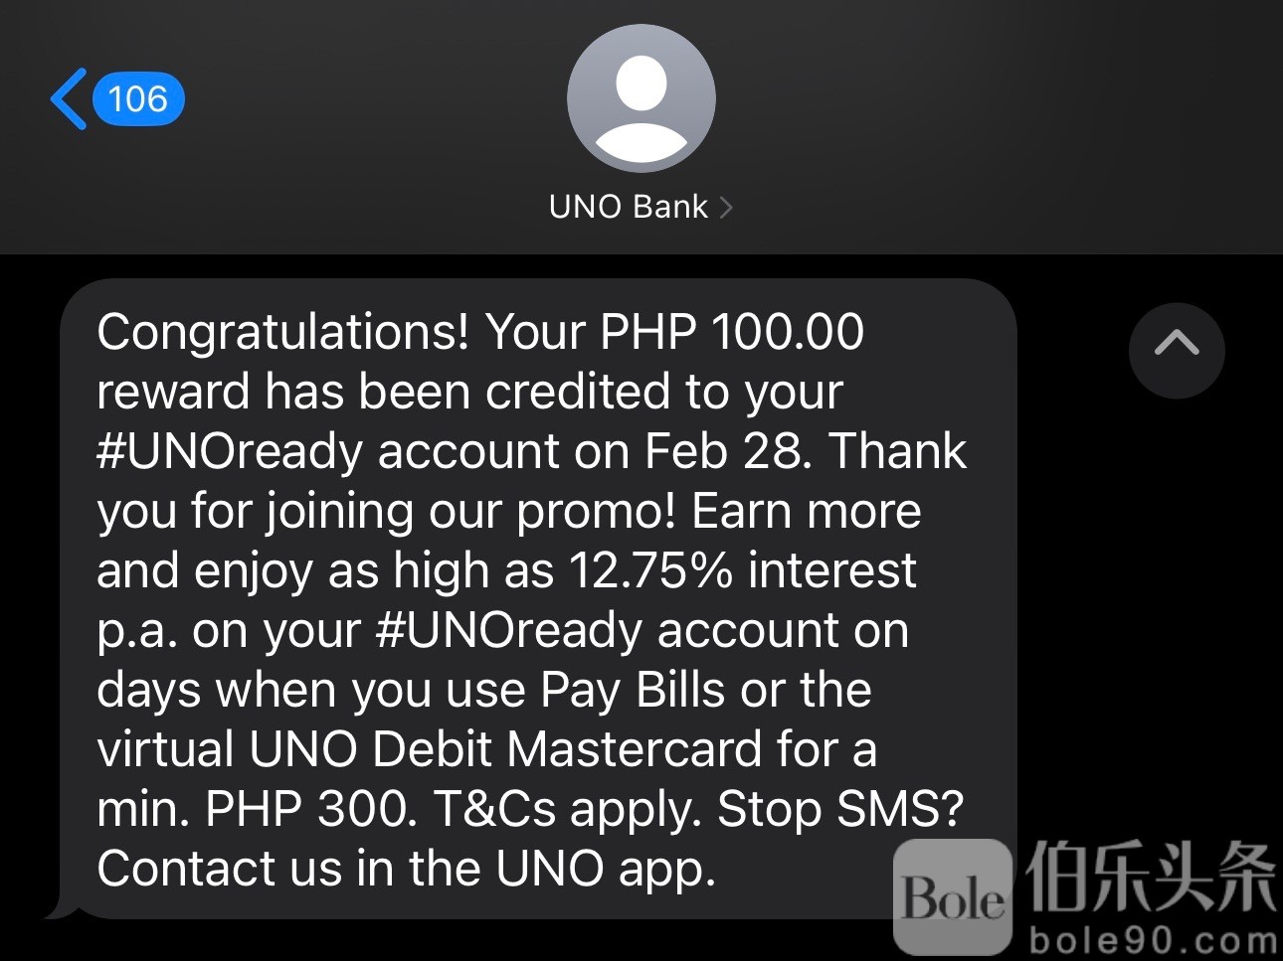
Task: Tap the PHP 300 minimum amount text
Action: point(311,809)
